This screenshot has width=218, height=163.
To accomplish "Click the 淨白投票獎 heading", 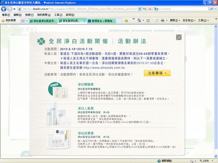I will [x=86, y=133].
